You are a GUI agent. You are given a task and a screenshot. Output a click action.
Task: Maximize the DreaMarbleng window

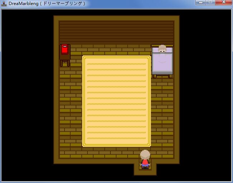[x=210, y=3]
